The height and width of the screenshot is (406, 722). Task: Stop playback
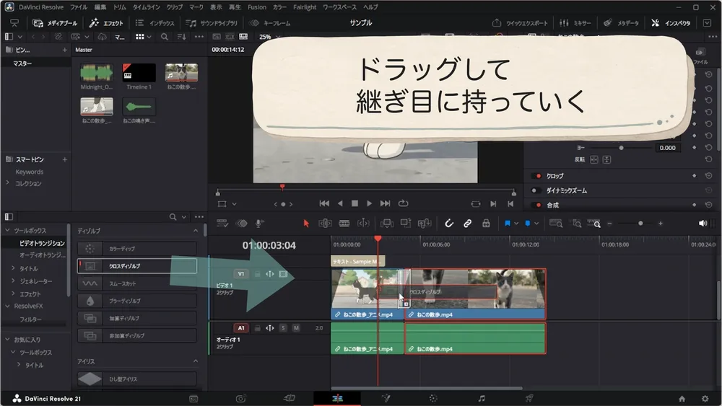tap(355, 203)
